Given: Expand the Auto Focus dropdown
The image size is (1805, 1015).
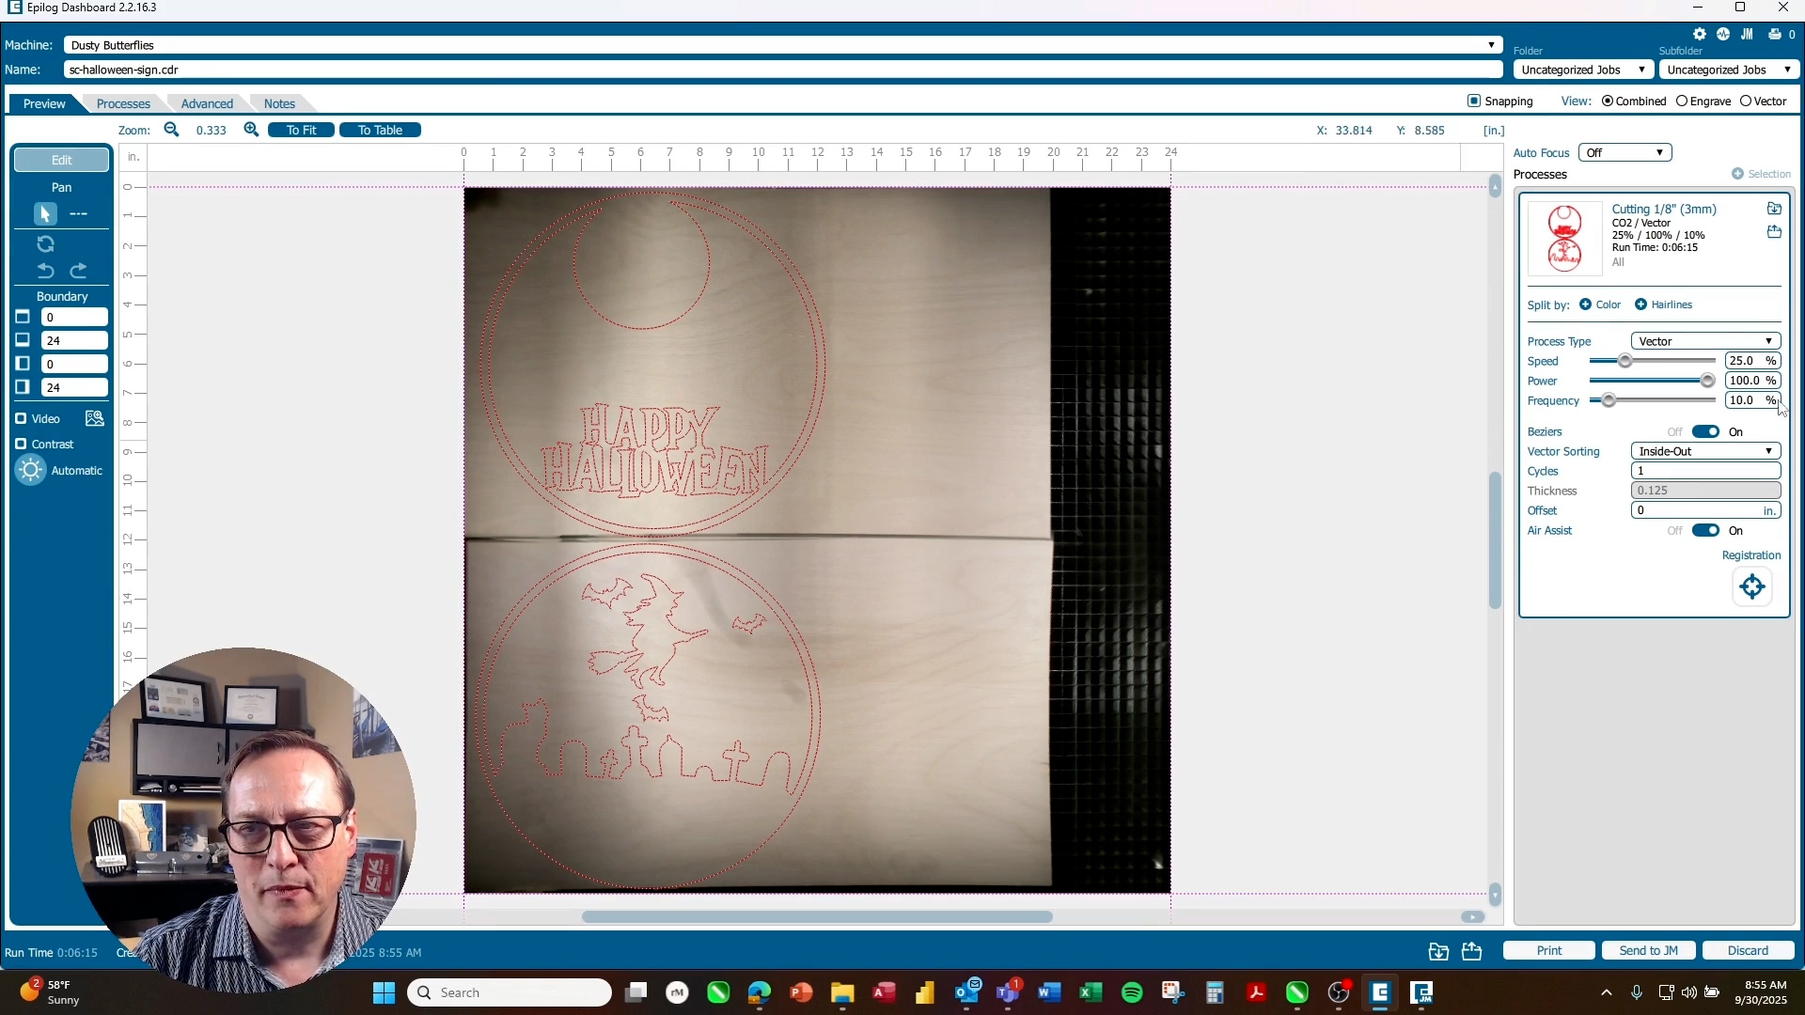Looking at the screenshot, I should (x=1624, y=152).
